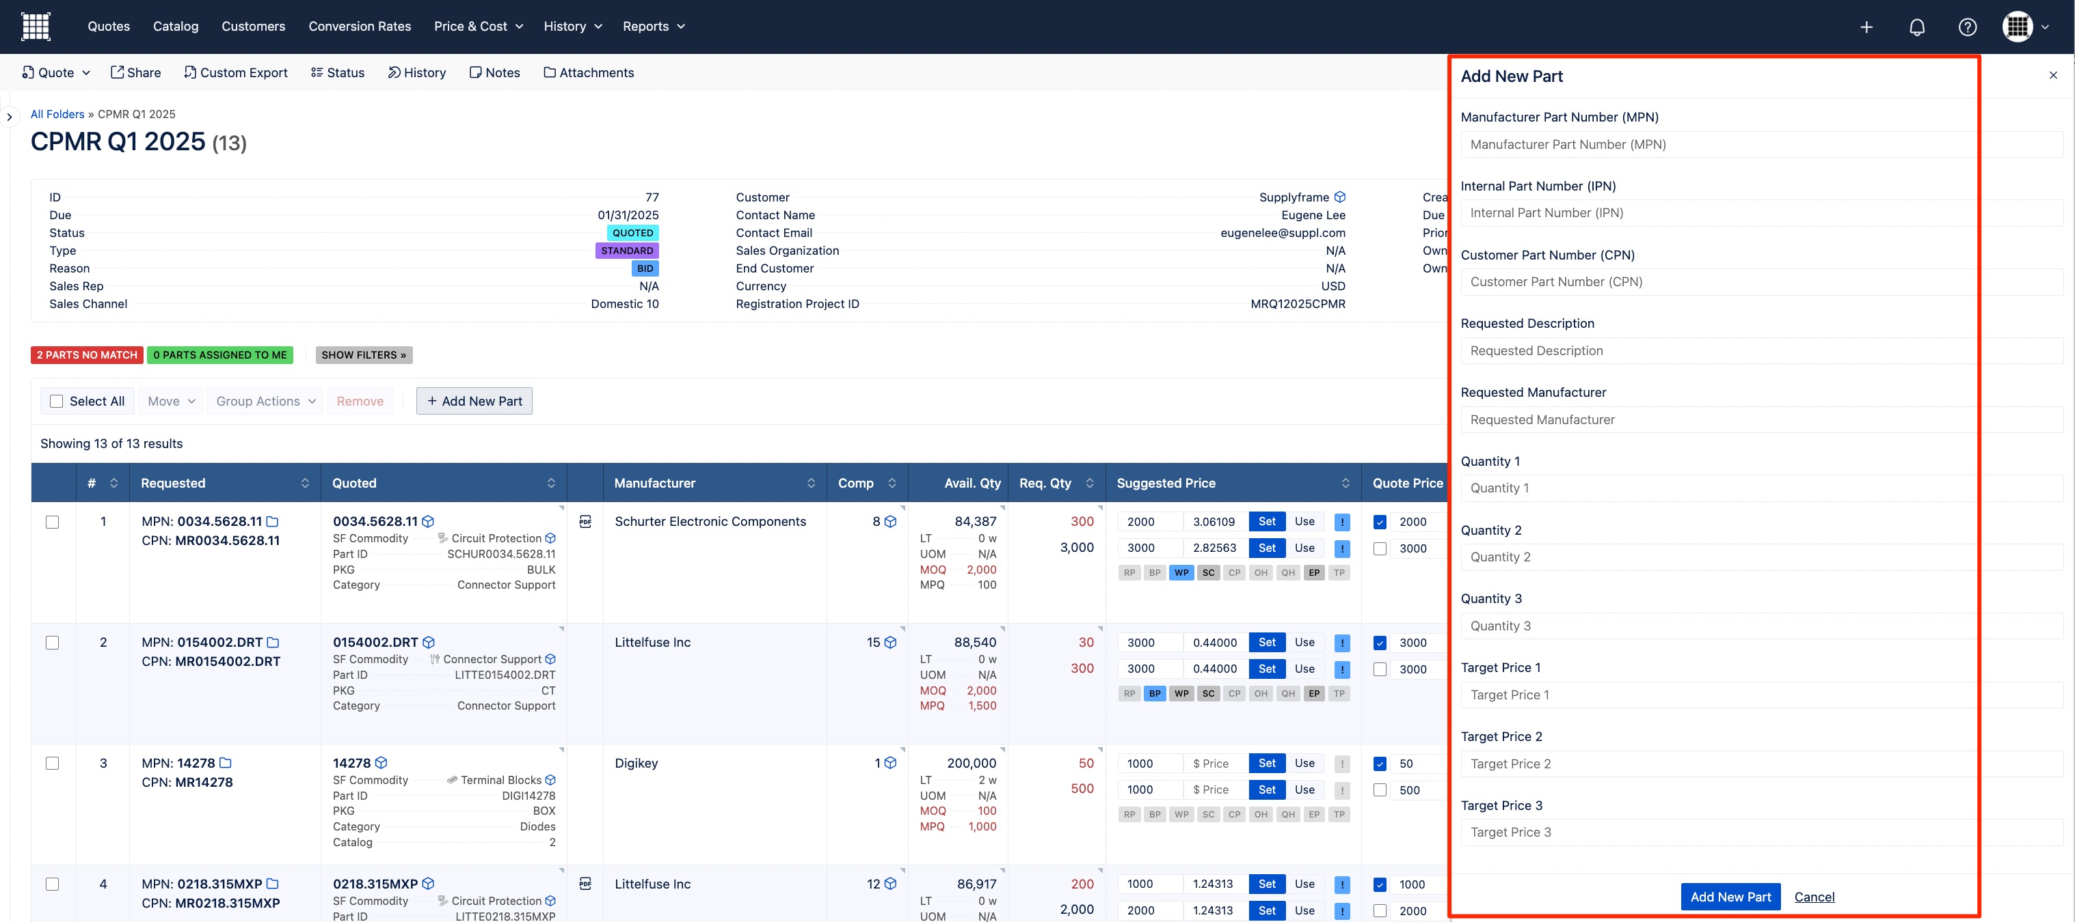
Task: Go to Catalog
Action: [176, 27]
